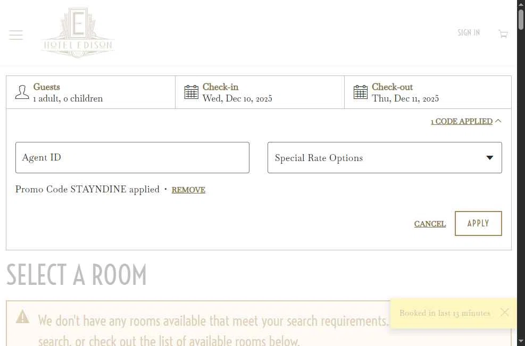
Task: Open the hamburger navigation menu
Action: click(x=16, y=35)
